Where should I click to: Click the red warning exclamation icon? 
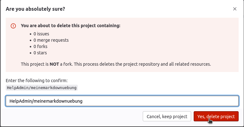pos(13,26)
